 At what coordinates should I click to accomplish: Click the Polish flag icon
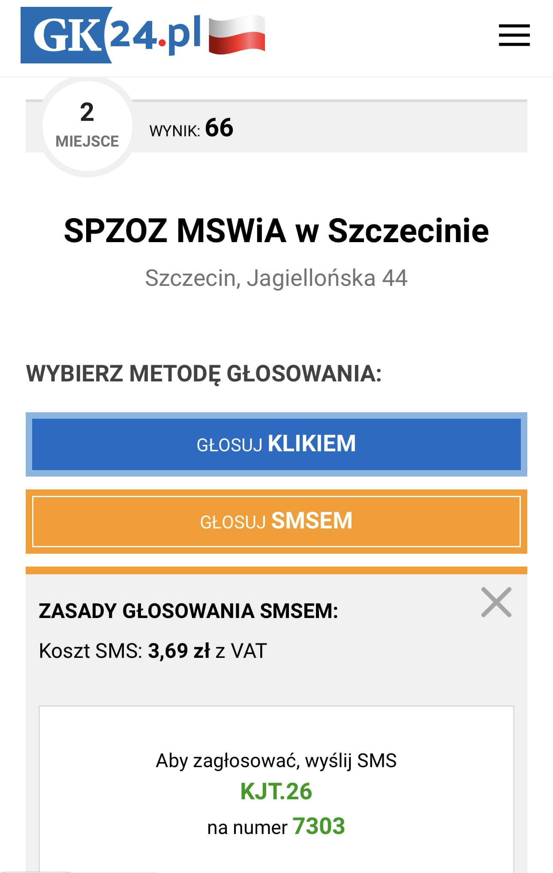237,35
